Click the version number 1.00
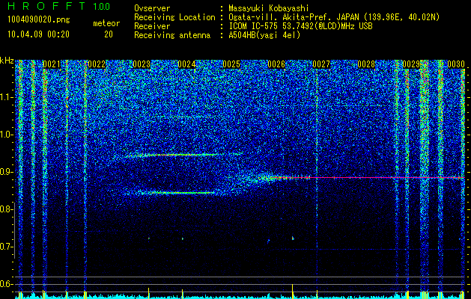 pos(101,6)
